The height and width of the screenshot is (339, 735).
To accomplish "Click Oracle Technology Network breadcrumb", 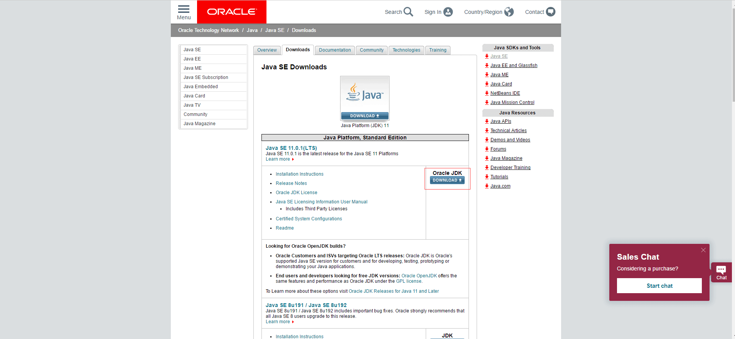I will [x=208, y=30].
